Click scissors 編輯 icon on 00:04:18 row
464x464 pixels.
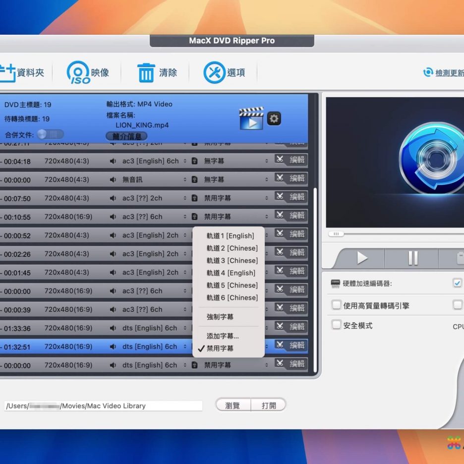pyautogui.click(x=281, y=160)
